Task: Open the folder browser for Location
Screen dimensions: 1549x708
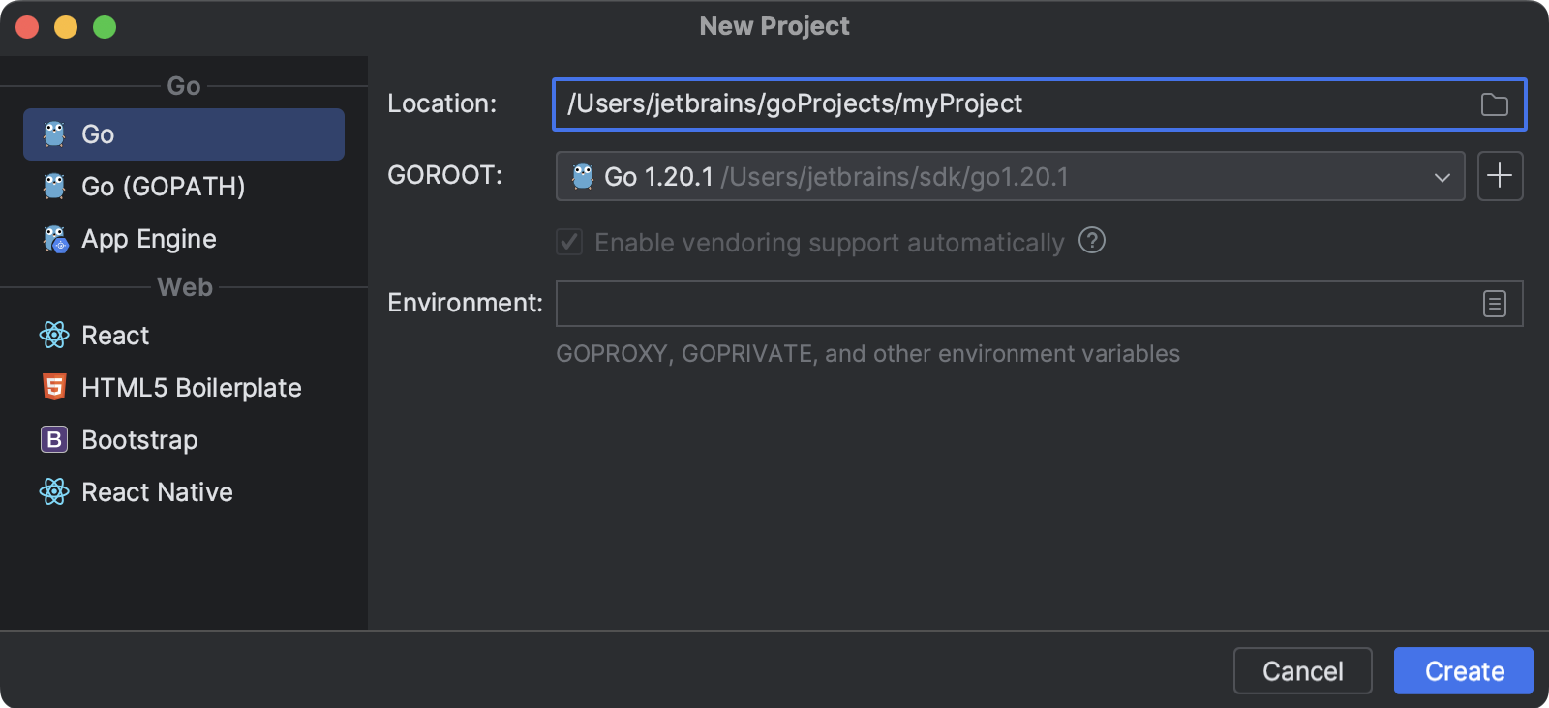Action: pos(1495,104)
